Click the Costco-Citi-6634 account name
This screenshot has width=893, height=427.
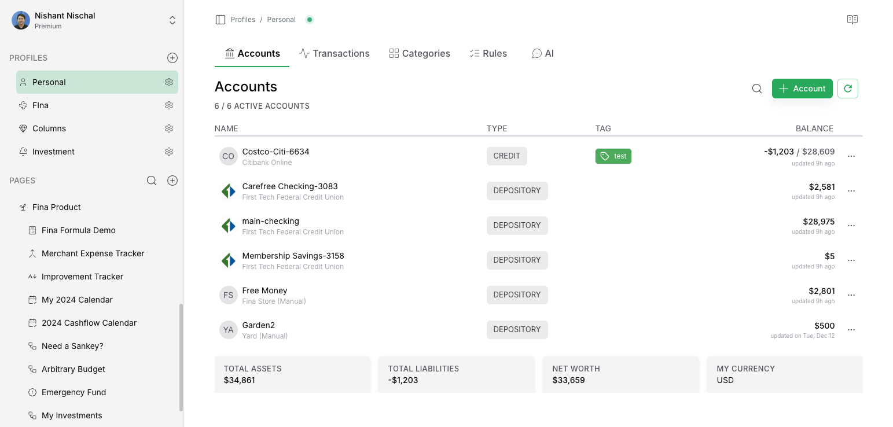[275, 152]
